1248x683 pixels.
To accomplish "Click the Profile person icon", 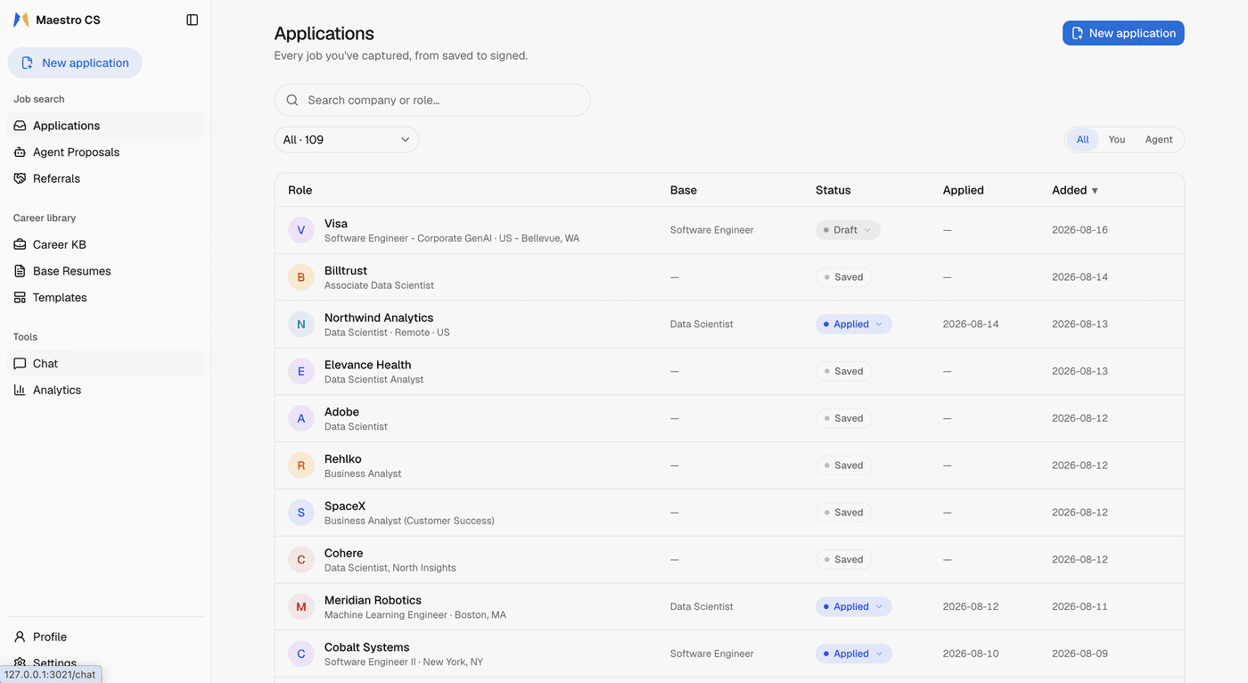I will coord(20,637).
